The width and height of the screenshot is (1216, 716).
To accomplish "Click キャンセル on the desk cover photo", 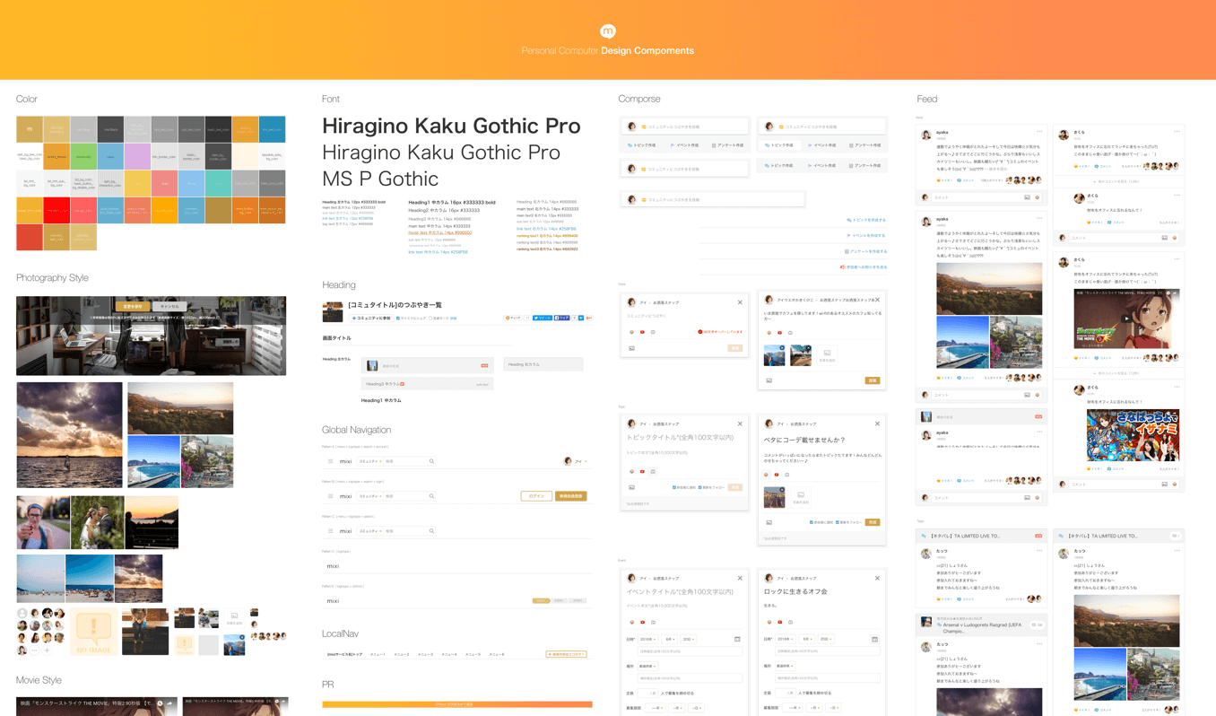I will coord(169,306).
